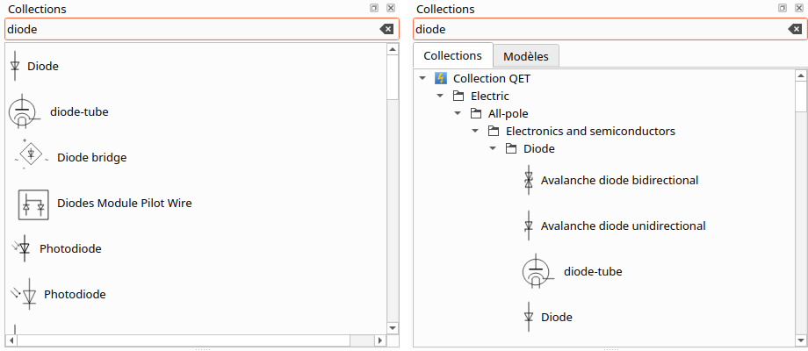
Task: Switch to the Collections tab
Action: click(453, 55)
